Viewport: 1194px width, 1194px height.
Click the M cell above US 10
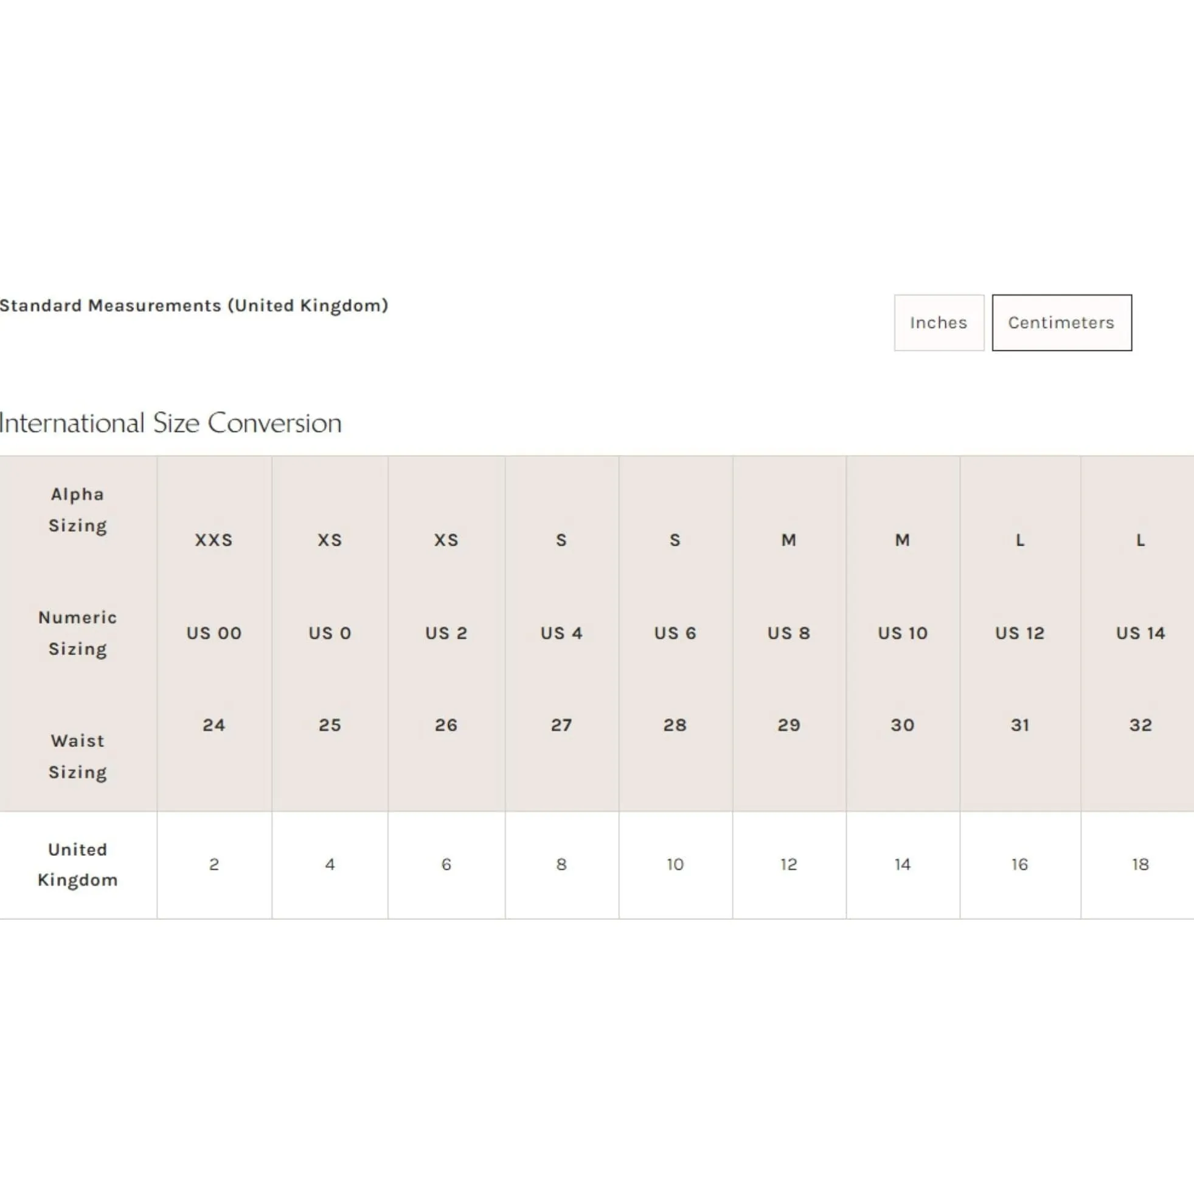pos(902,540)
